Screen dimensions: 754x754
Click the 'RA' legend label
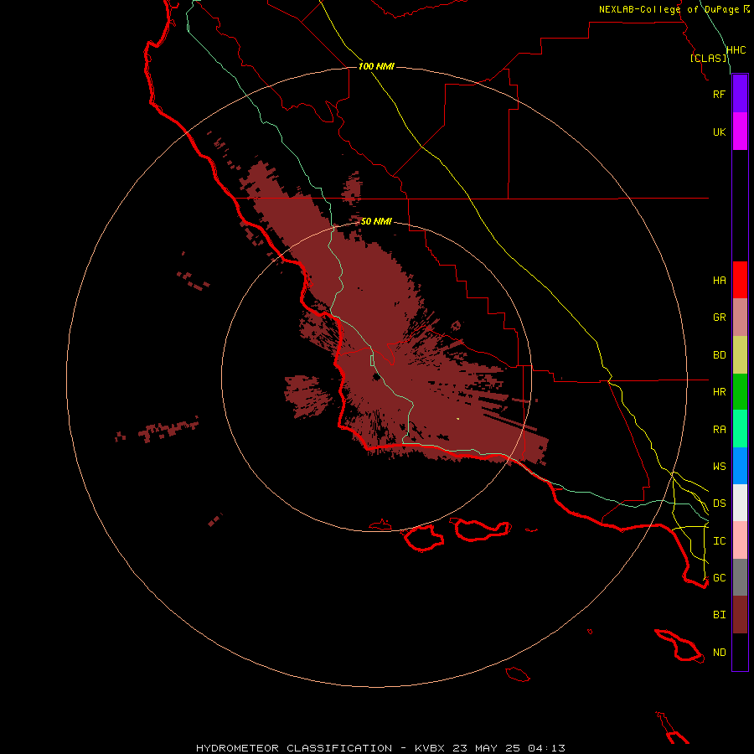click(x=719, y=429)
